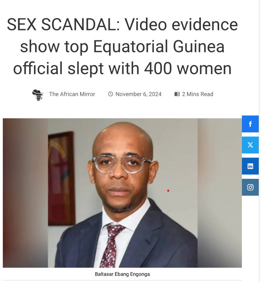
Task: Click the Africa-shaped author logo
Action: (38, 95)
